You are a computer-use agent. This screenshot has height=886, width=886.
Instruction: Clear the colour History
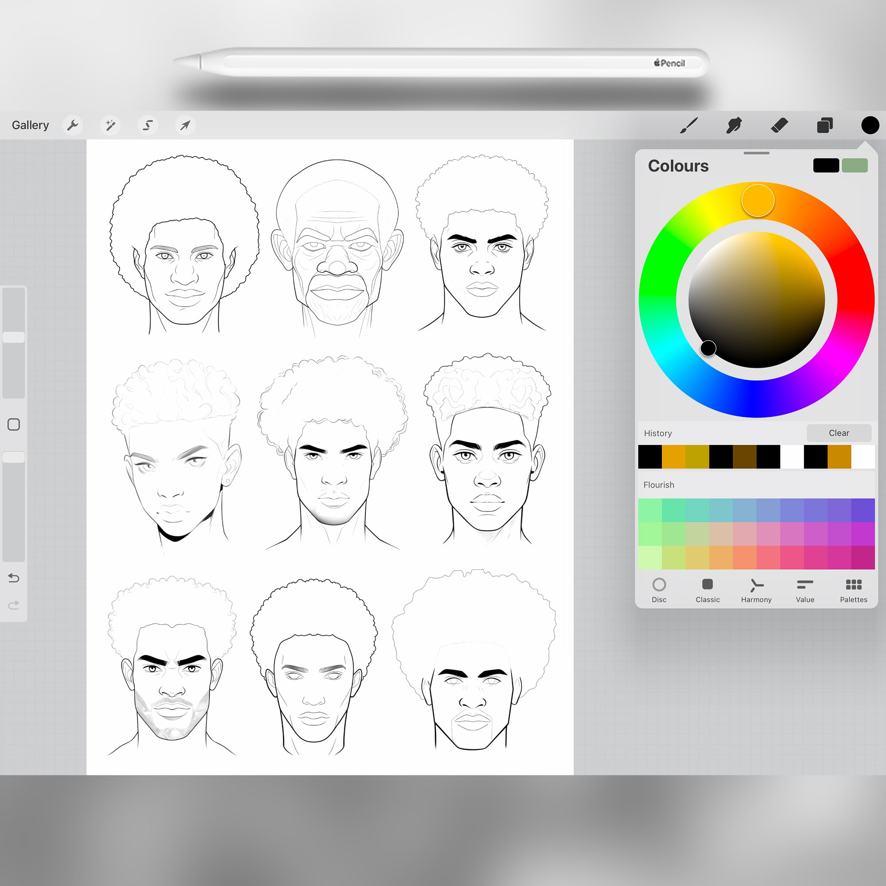click(839, 433)
